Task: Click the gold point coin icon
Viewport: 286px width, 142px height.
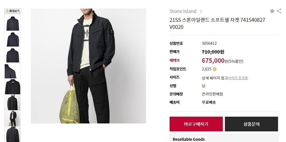Action: [215, 69]
